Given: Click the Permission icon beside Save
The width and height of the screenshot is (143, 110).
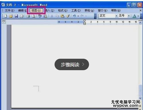Looking at the screenshot, I should click(22, 16).
